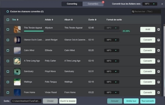Open format dropdown for Calm Wind
This screenshot has height=105, width=165.
pos(112,50)
